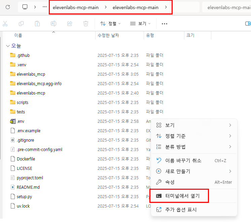Sort by the 이름 column header
The height and width of the screenshot is (222, 251).
pos(18,35)
